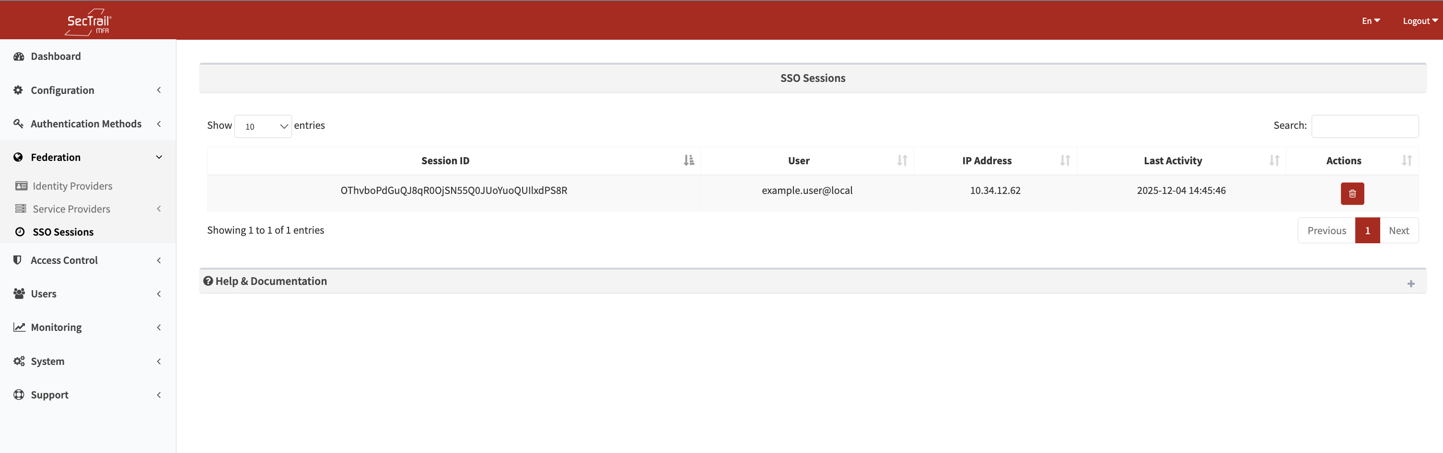Screen dimensions: 1443x453
Task: Click the Authentication Methods key icon
Action: tap(19, 124)
